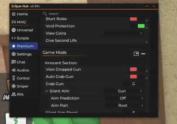Image resolution: width=177 pixels, height=124 pixels.
Task: Open the Aim Part Root dropdown
Action: [x=125, y=105]
